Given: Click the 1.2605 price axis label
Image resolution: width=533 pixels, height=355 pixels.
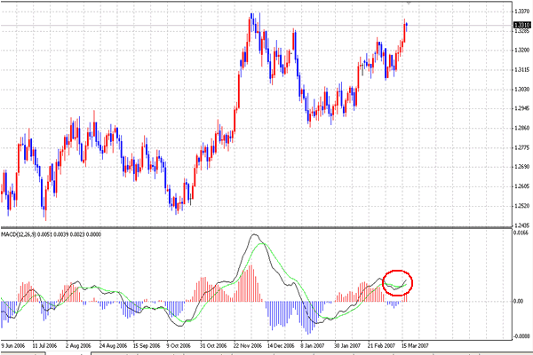Looking at the screenshot, I should pyautogui.click(x=521, y=186).
